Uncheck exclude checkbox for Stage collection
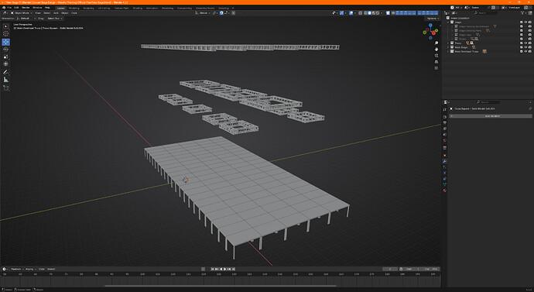Image resolution: width=534 pixels, height=292 pixels. [521, 22]
